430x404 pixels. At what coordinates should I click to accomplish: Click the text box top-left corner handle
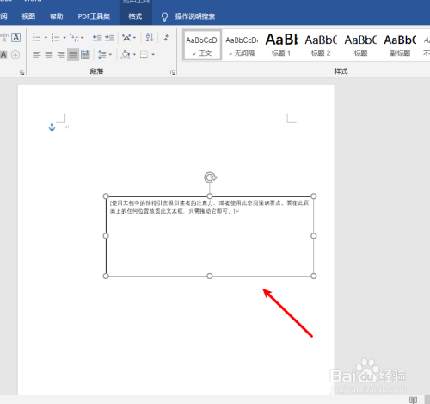pos(106,196)
